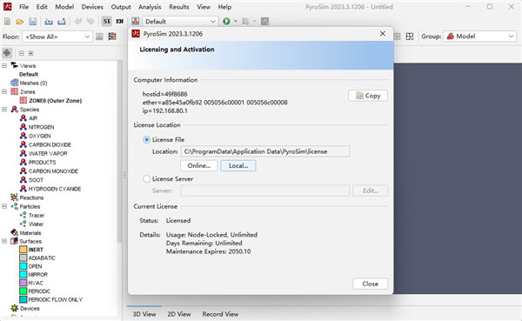Viewport: 522px width, 321px height.
Task: Open the Group Model dropdown
Action: 479,37
